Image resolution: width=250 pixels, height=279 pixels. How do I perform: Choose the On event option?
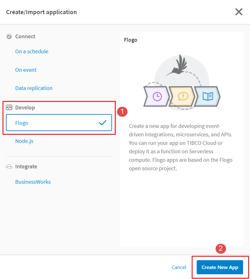(x=26, y=70)
